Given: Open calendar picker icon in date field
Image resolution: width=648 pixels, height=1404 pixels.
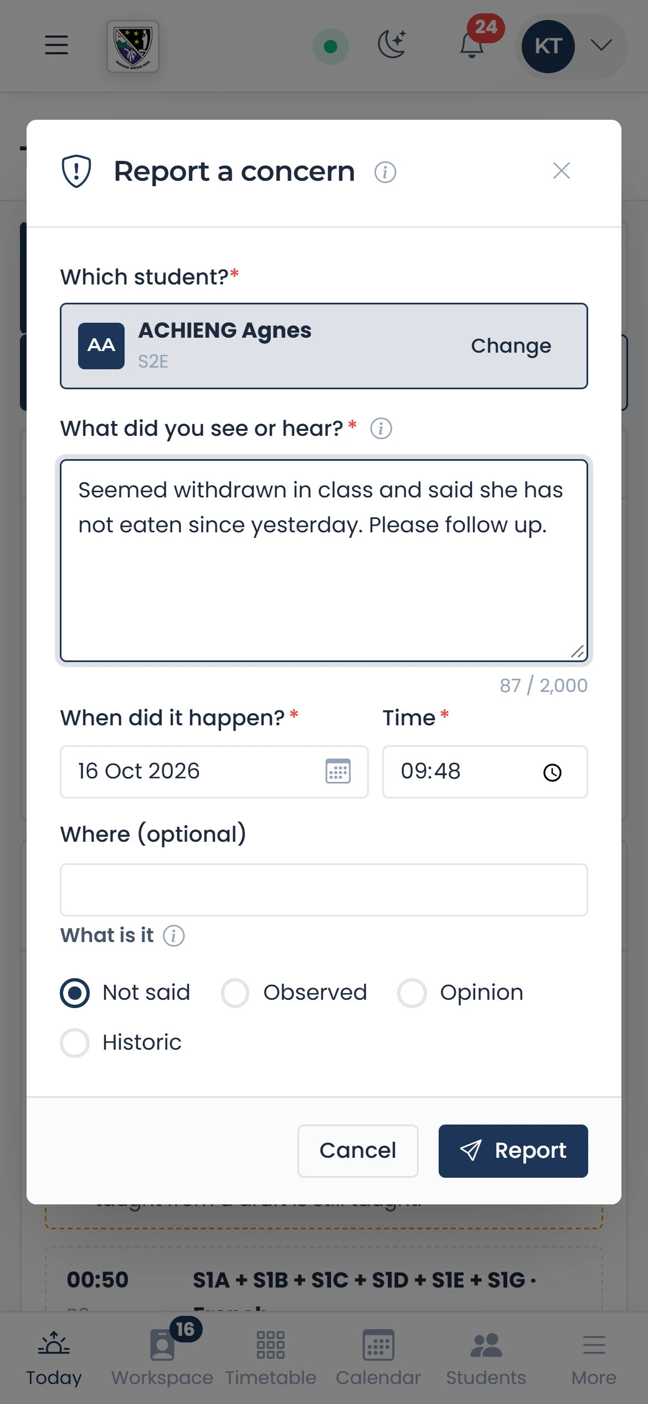Looking at the screenshot, I should (338, 771).
